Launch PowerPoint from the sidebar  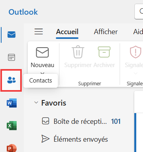pos(11,148)
